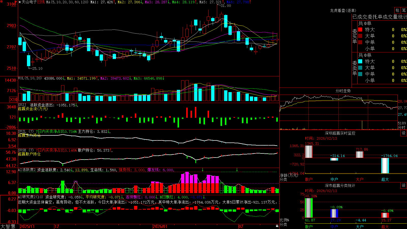This screenshot has height=229, width=407.
Task: Click the 25.10 low price marker
Action: [37, 68]
